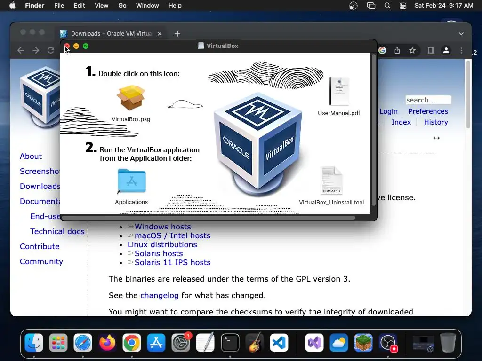The width and height of the screenshot is (482, 361).
Task: Open Terminal from the Dock
Action: (x=230, y=342)
